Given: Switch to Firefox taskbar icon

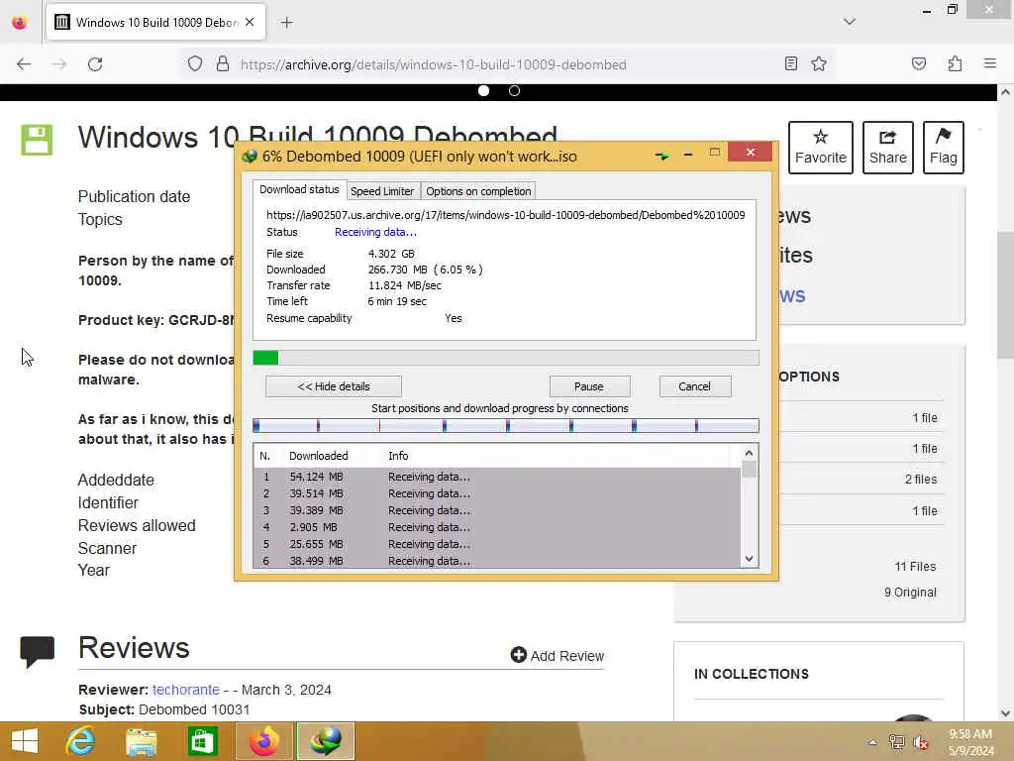Looking at the screenshot, I should pos(263,741).
